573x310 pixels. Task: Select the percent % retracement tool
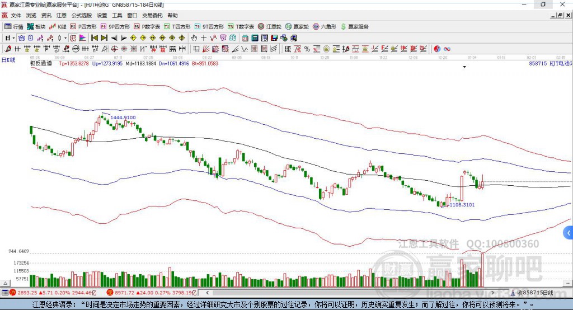pyautogui.click(x=307, y=49)
